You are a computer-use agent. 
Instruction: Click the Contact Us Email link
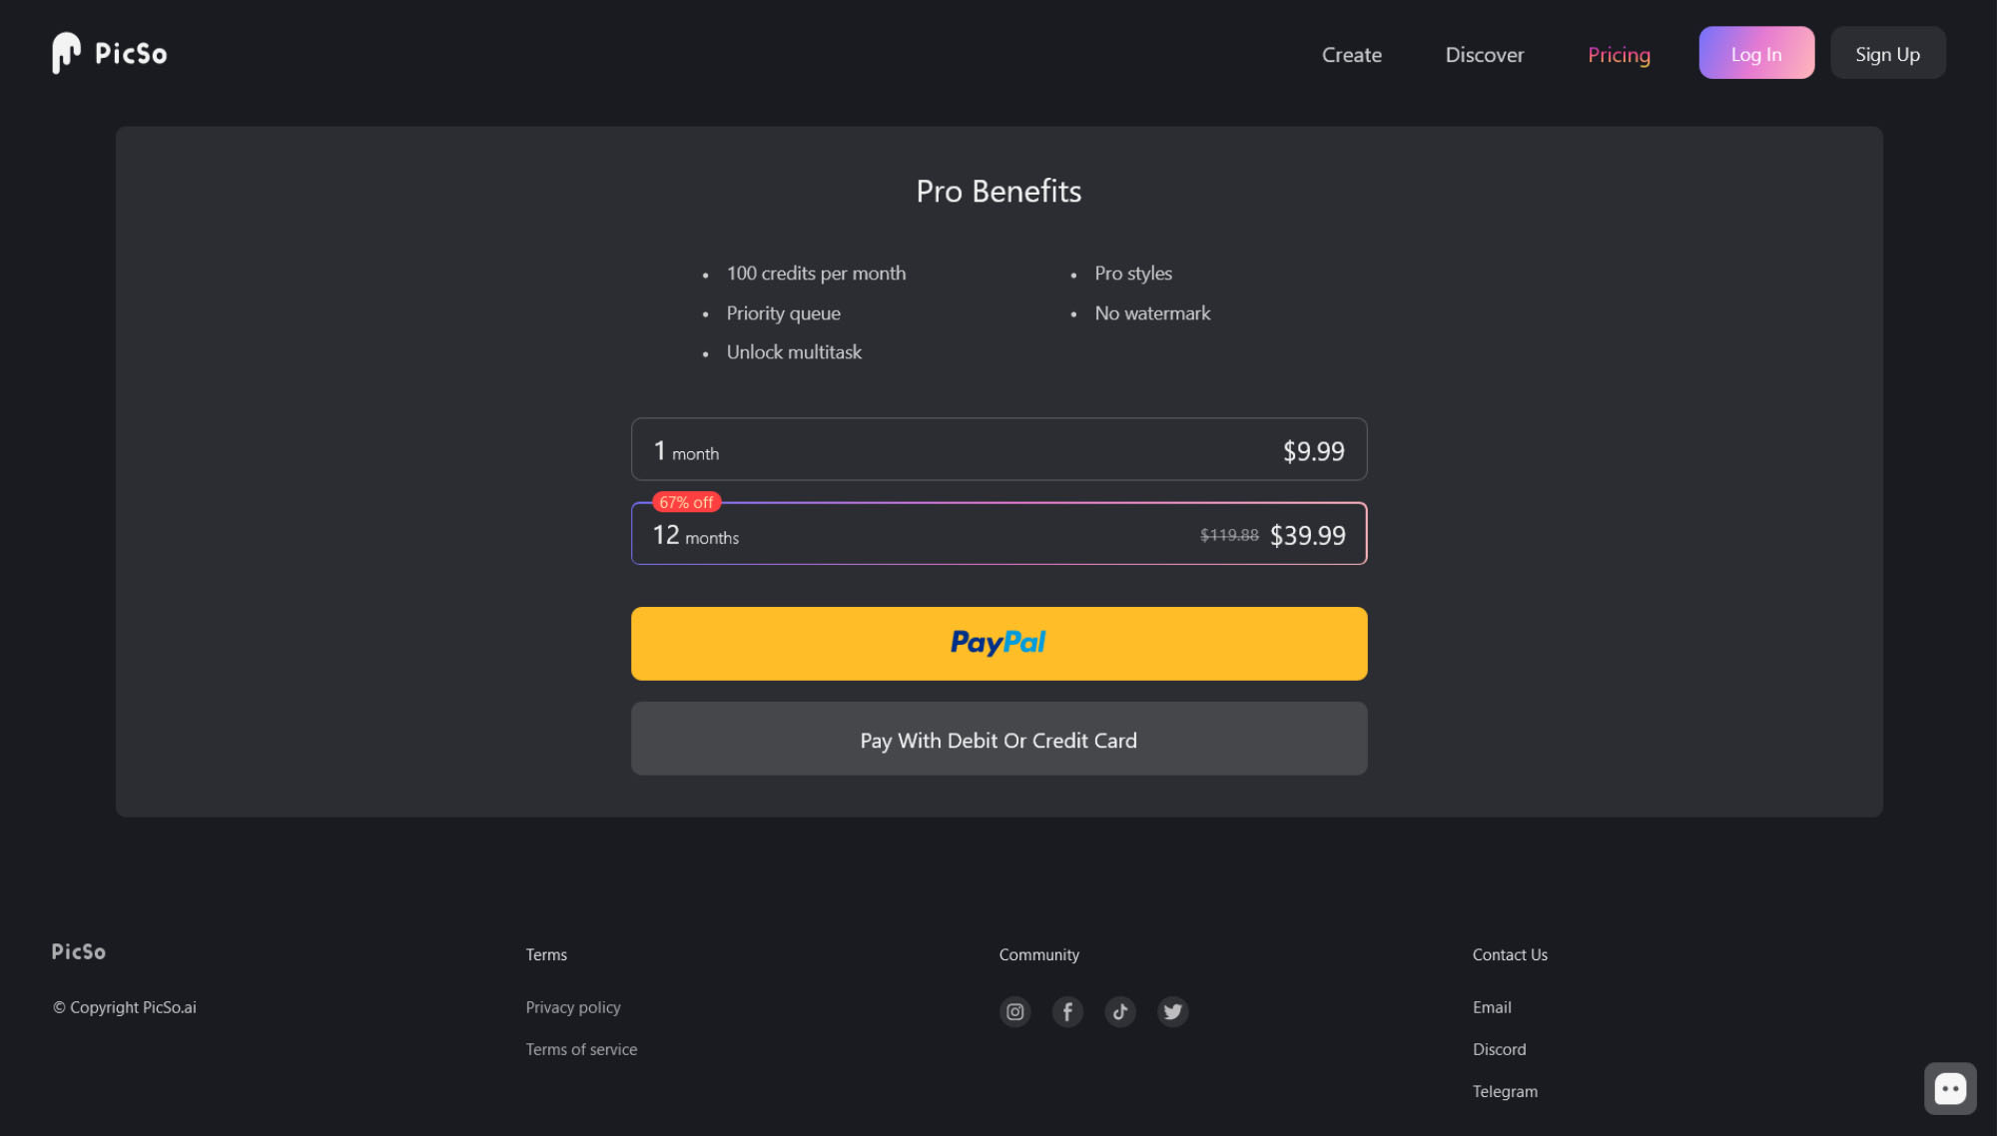click(1491, 1007)
